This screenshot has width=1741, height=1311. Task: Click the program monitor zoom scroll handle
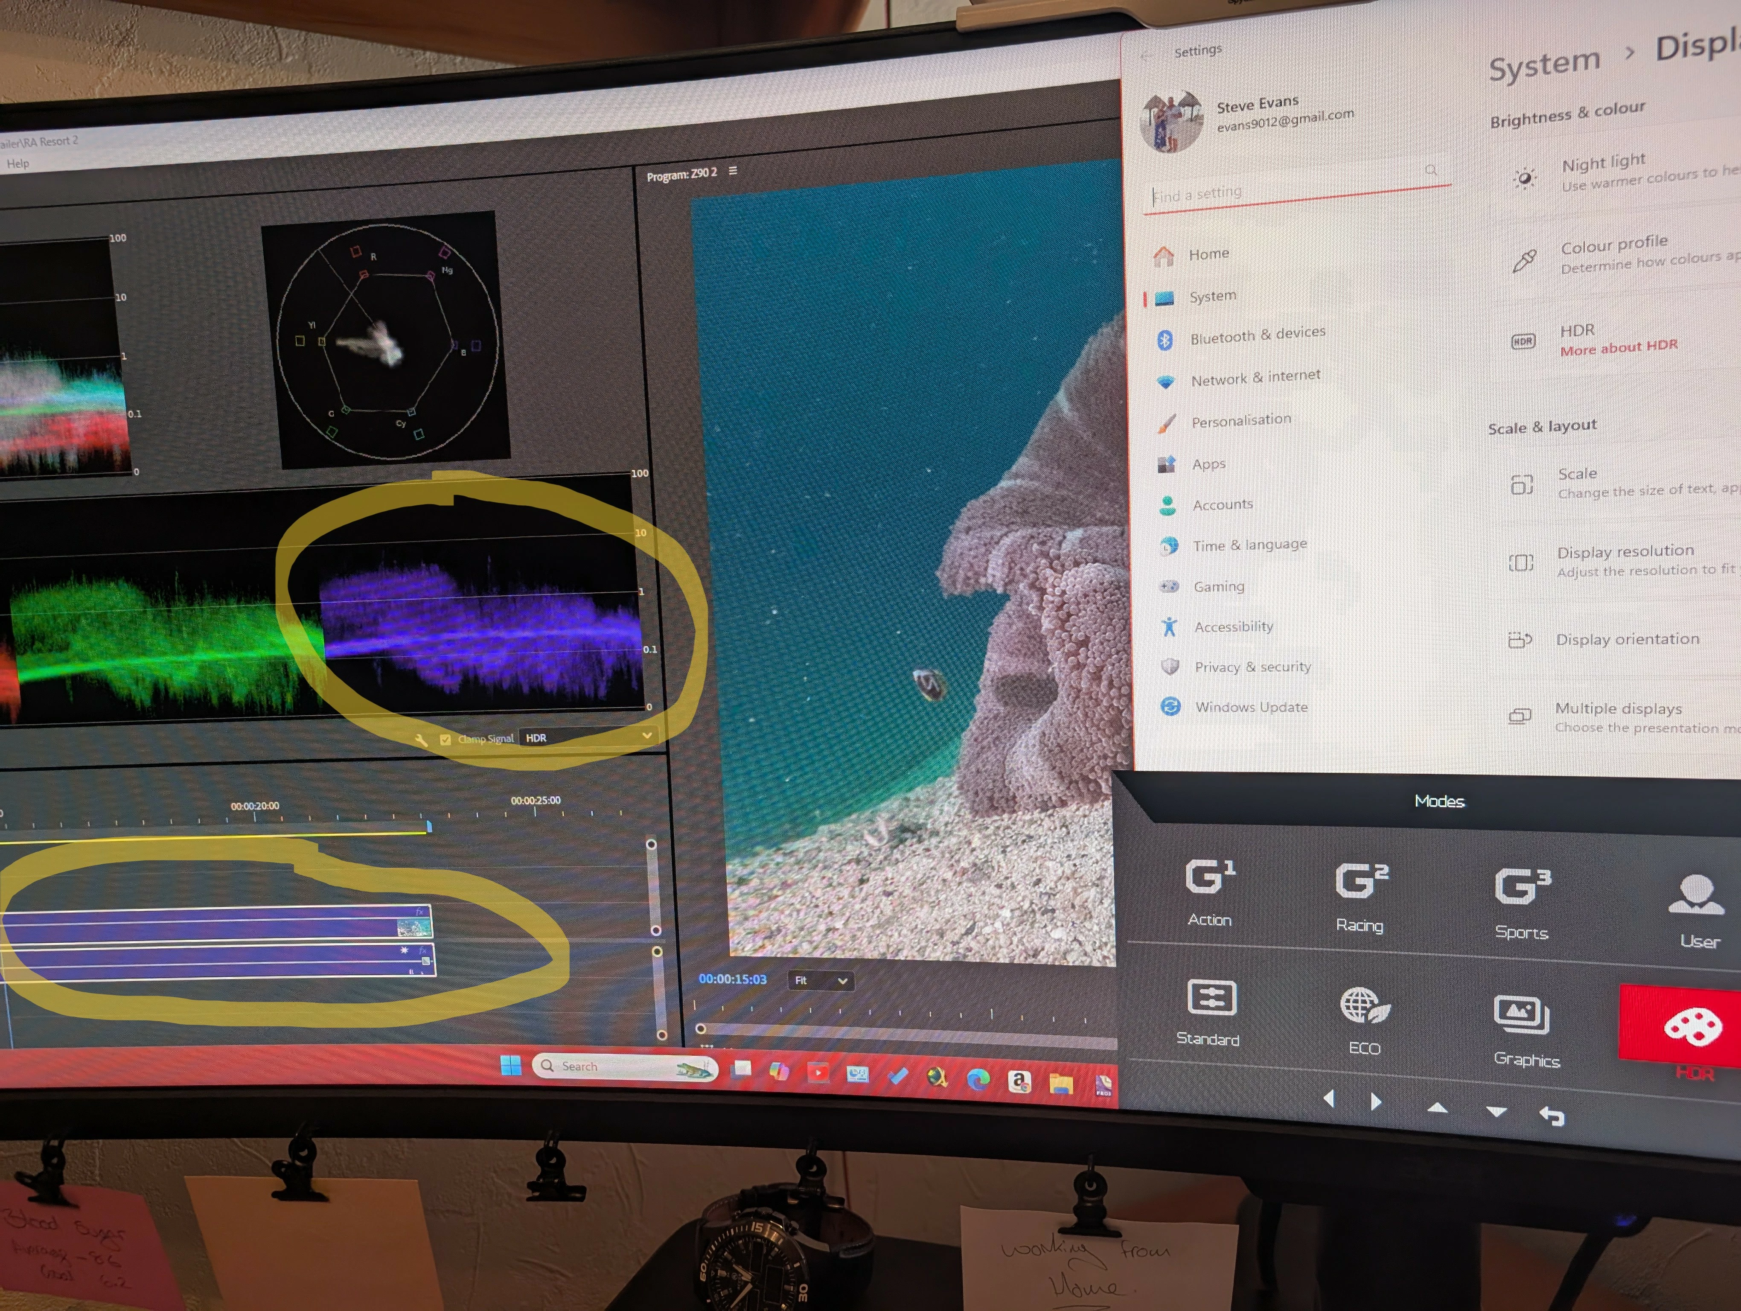pos(701,1028)
